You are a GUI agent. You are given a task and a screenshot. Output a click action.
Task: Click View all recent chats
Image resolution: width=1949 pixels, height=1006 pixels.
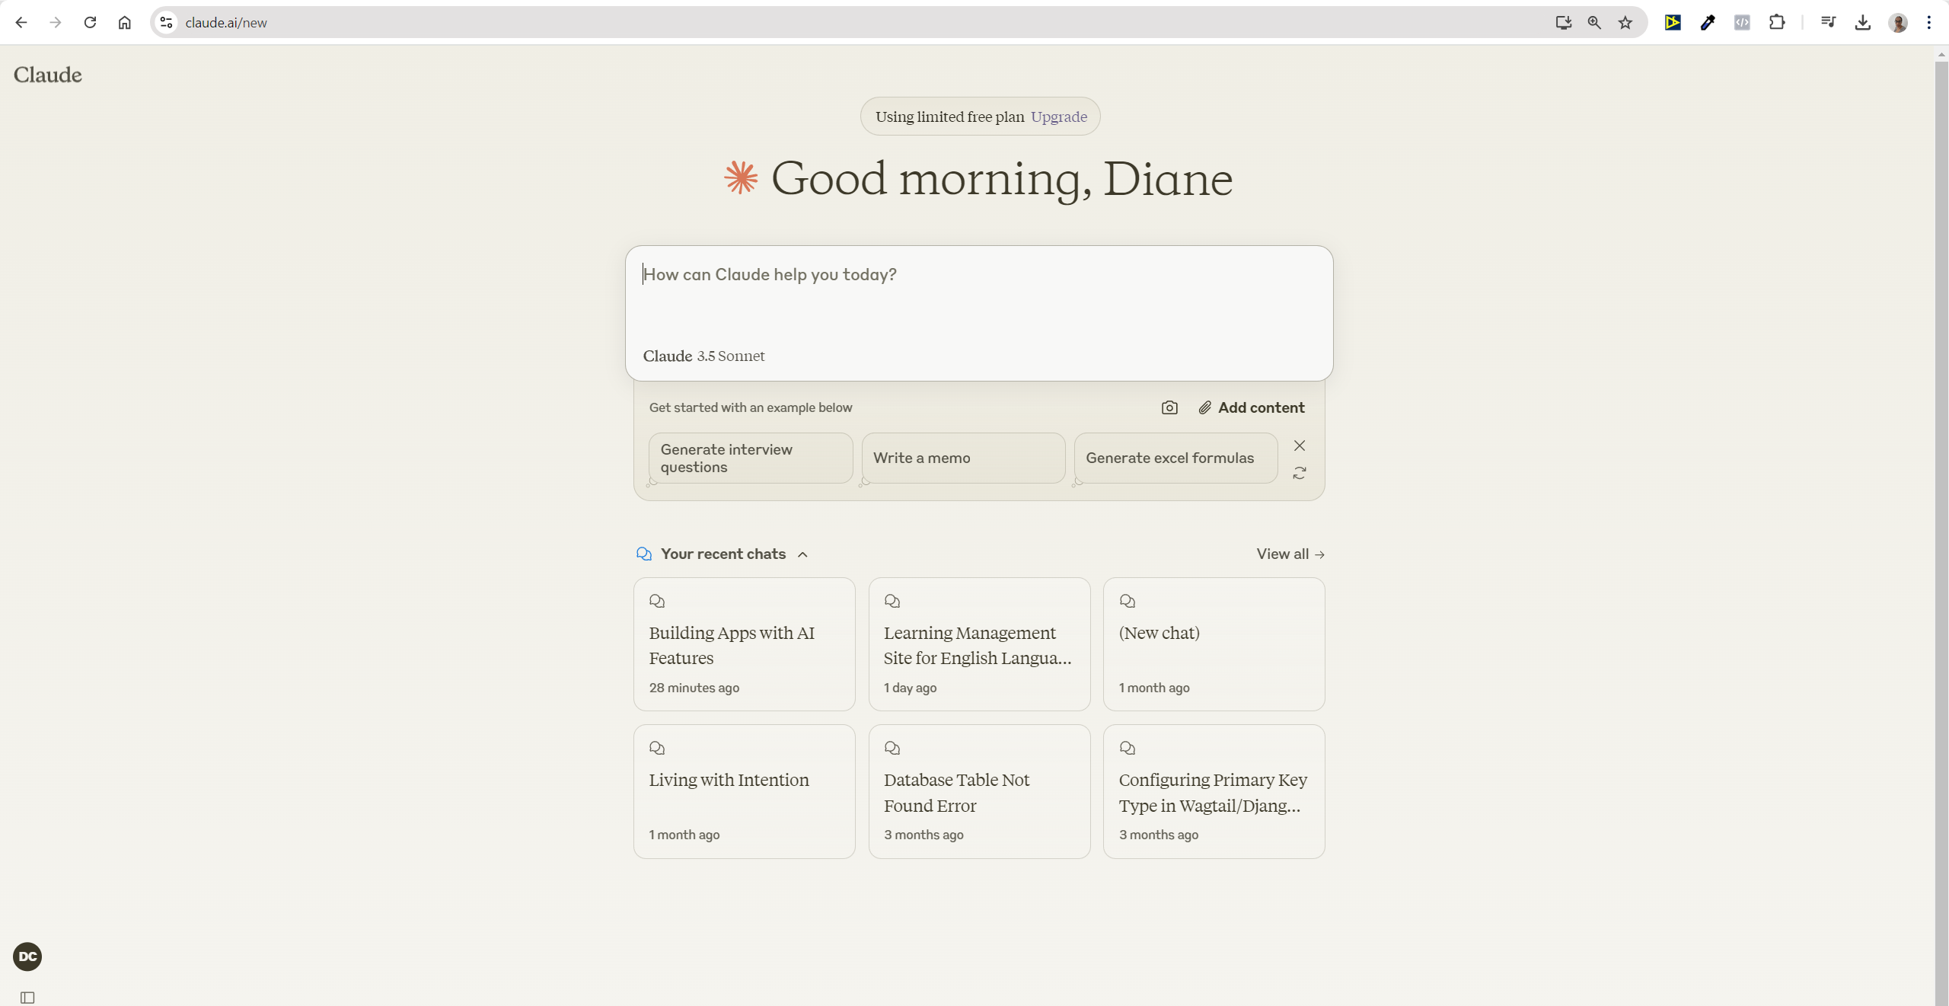[1290, 554]
